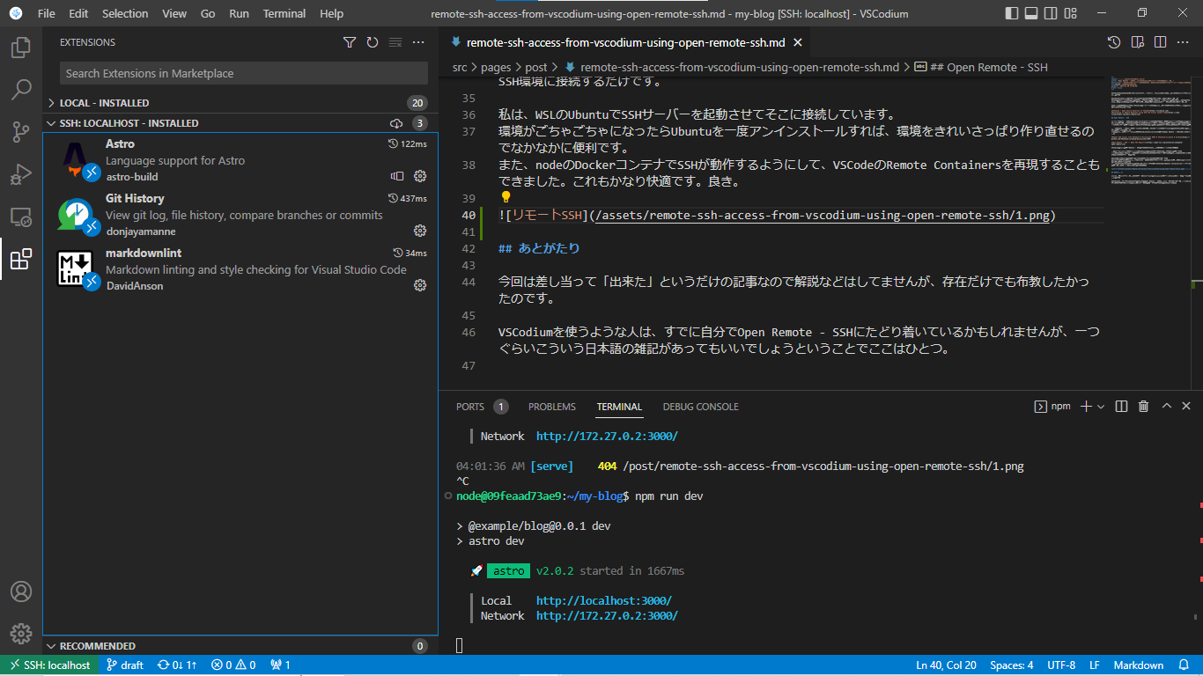
Task: Select the Extensions view icon
Action: [21, 259]
